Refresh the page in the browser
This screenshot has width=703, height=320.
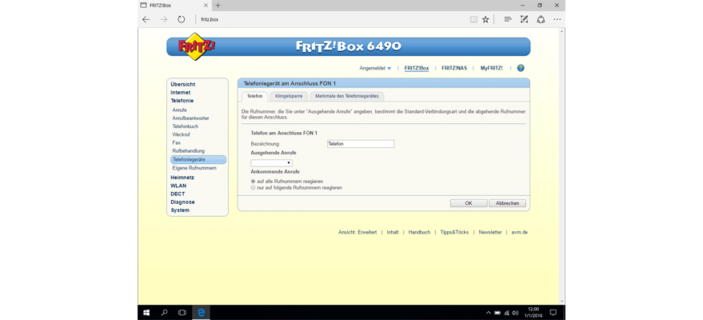(x=182, y=19)
